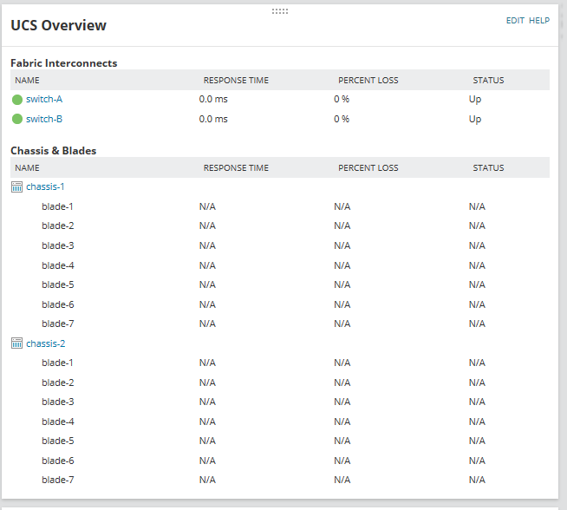This screenshot has width=567, height=510.
Task: Click switch-A response time 0.0 ms
Action: pos(213,99)
